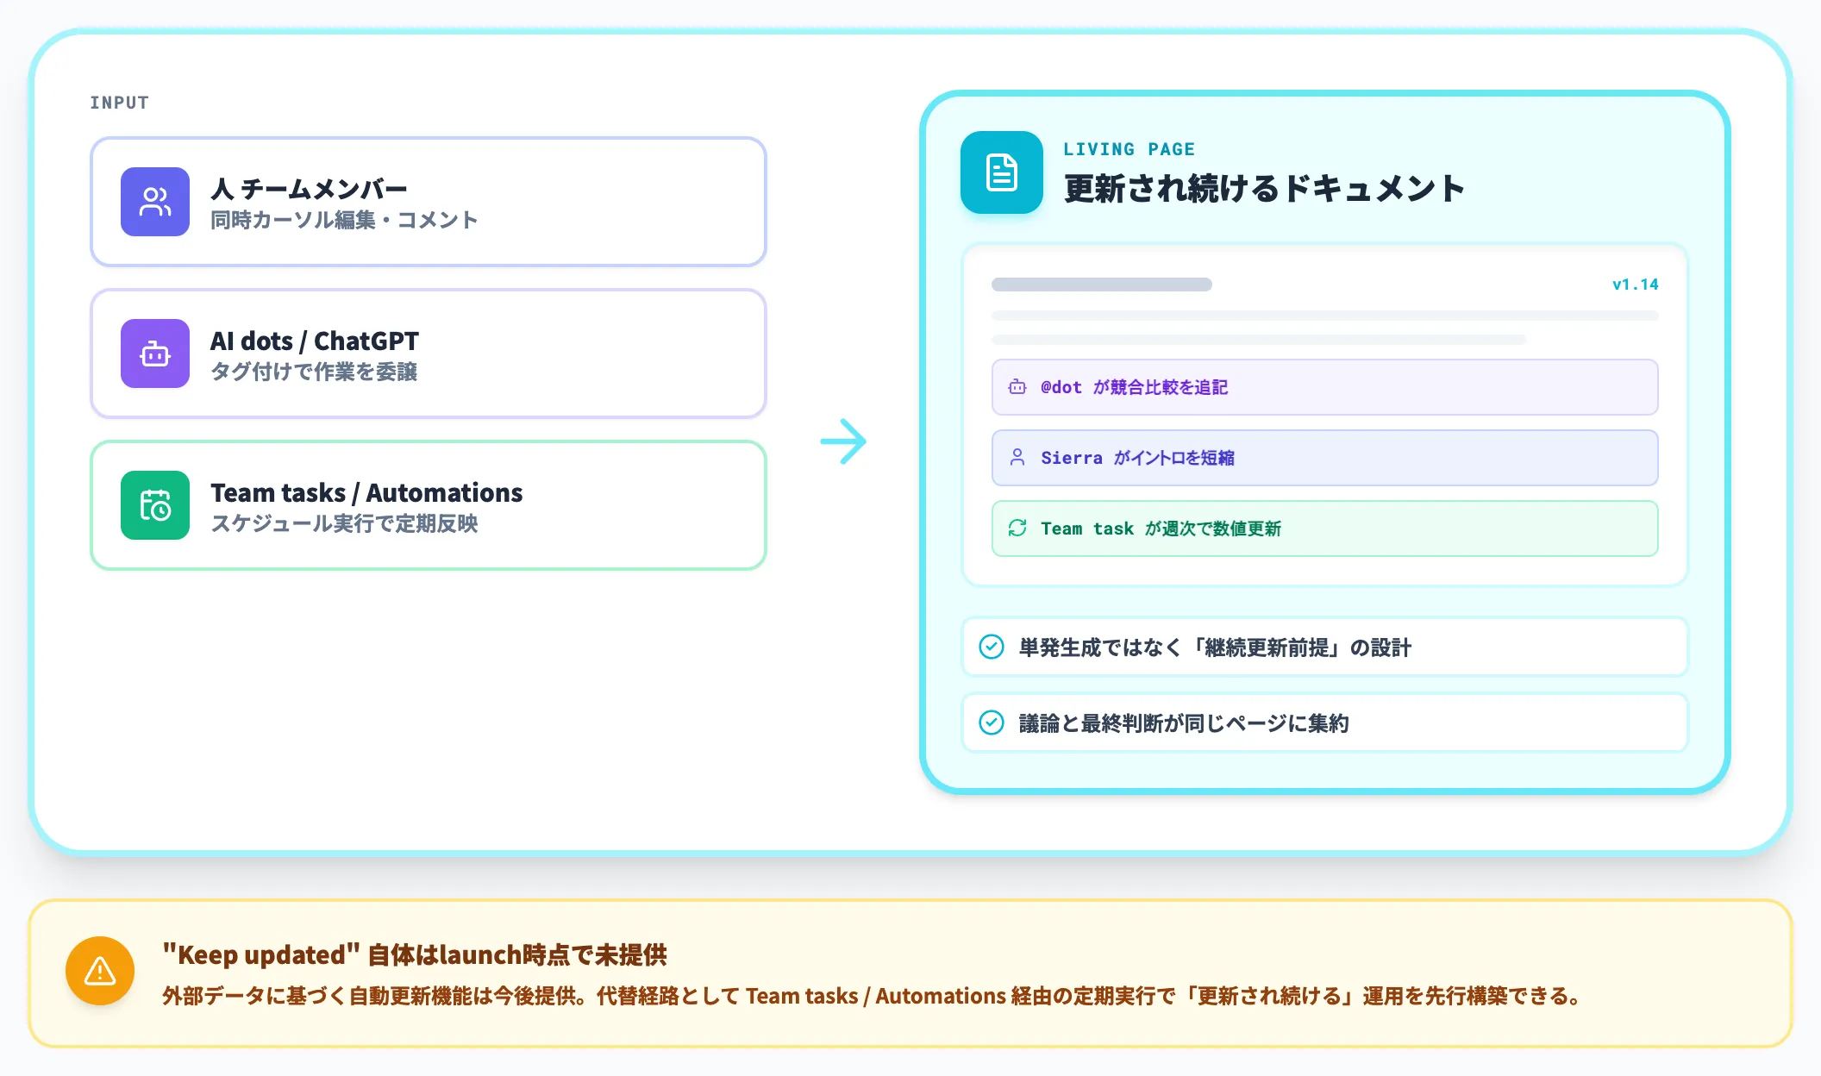Click the 同時カーソル編集・コメント subtitle
1821x1076 pixels.
point(344,221)
